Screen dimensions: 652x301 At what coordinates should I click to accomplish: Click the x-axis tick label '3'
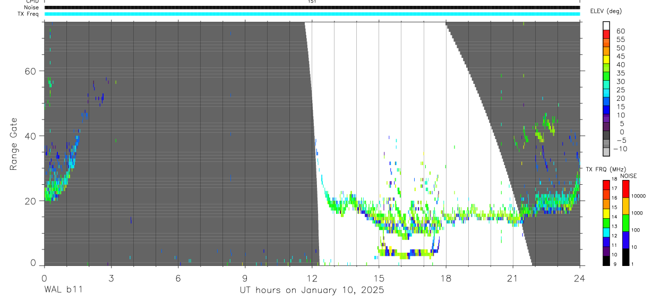coord(111,278)
